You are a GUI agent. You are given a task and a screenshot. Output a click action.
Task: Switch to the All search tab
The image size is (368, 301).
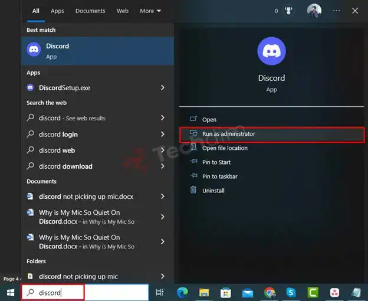coord(35,11)
